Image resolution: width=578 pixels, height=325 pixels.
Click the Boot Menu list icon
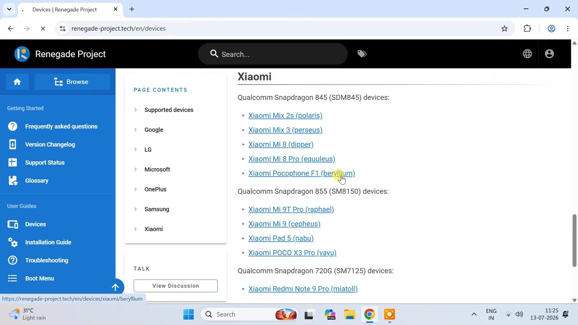13,279
